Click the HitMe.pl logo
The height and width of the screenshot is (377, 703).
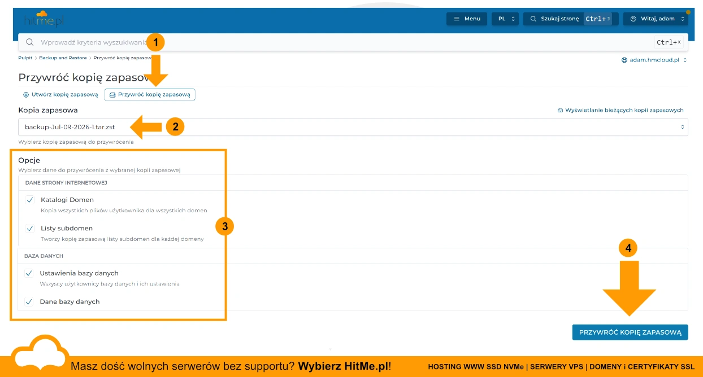click(x=44, y=19)
